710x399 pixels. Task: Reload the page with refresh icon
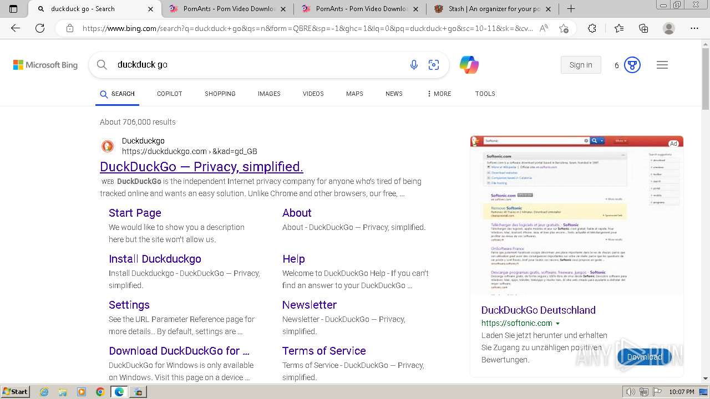coord(40,28)
